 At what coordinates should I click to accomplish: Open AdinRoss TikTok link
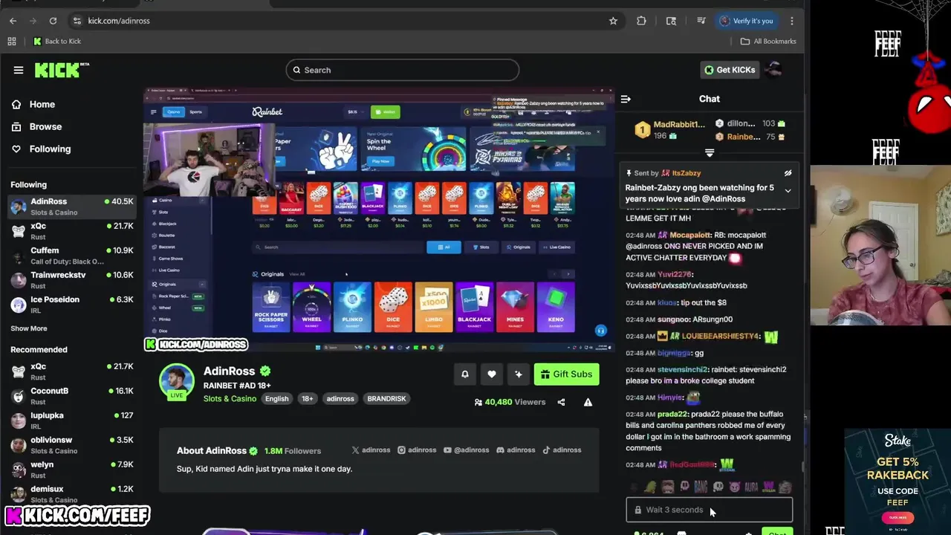562,450
